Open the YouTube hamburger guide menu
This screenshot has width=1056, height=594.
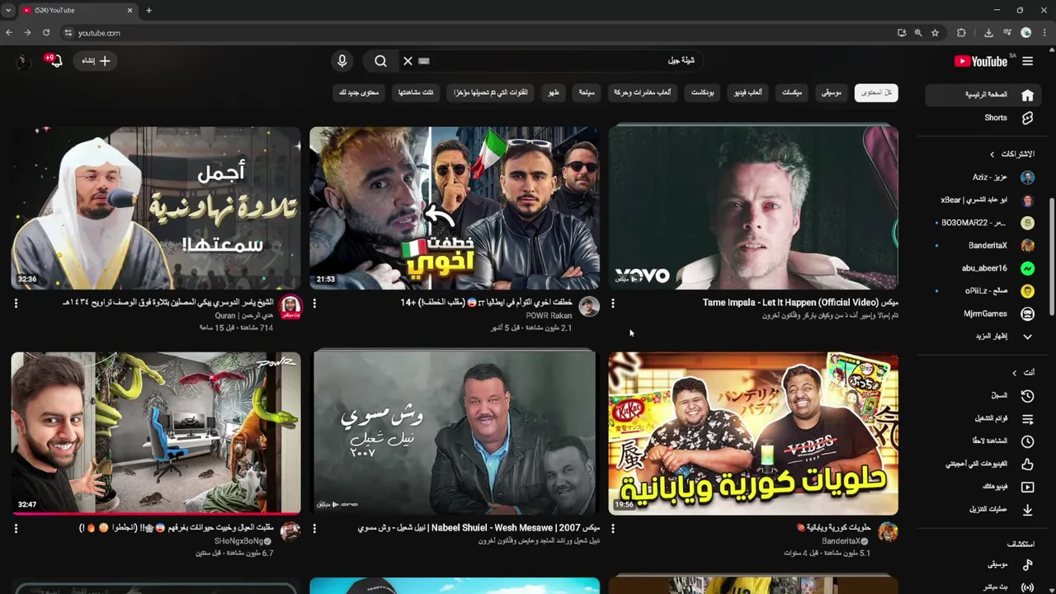click(x=1027, y=61)
